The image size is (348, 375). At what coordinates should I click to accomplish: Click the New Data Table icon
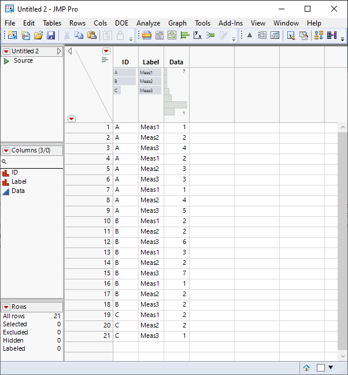click(12, 35)
